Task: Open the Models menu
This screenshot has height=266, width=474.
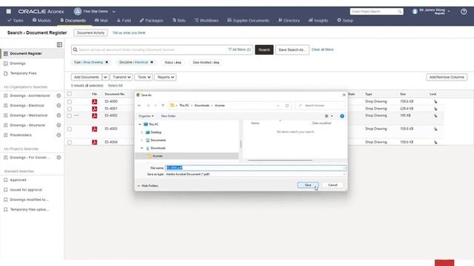Action: pos(41,21)
